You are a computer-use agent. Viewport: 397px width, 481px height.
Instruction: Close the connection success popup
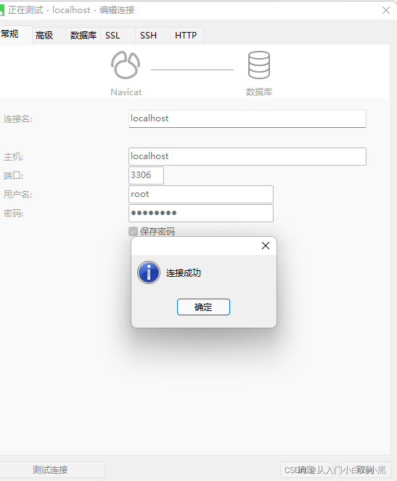coord(266,246)
